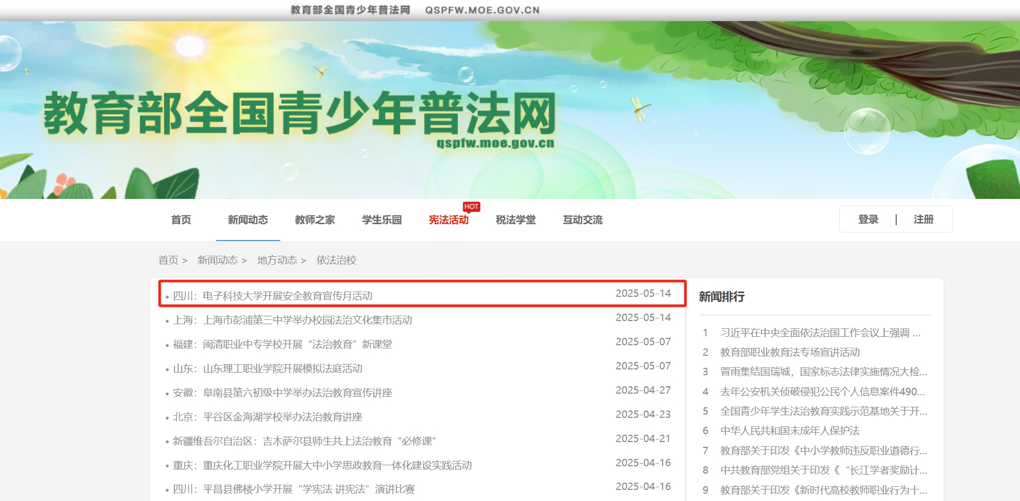
Task: Open article 阜南县第六初级中学举办法治教育宣传讲座
Action: coord(282,393)
